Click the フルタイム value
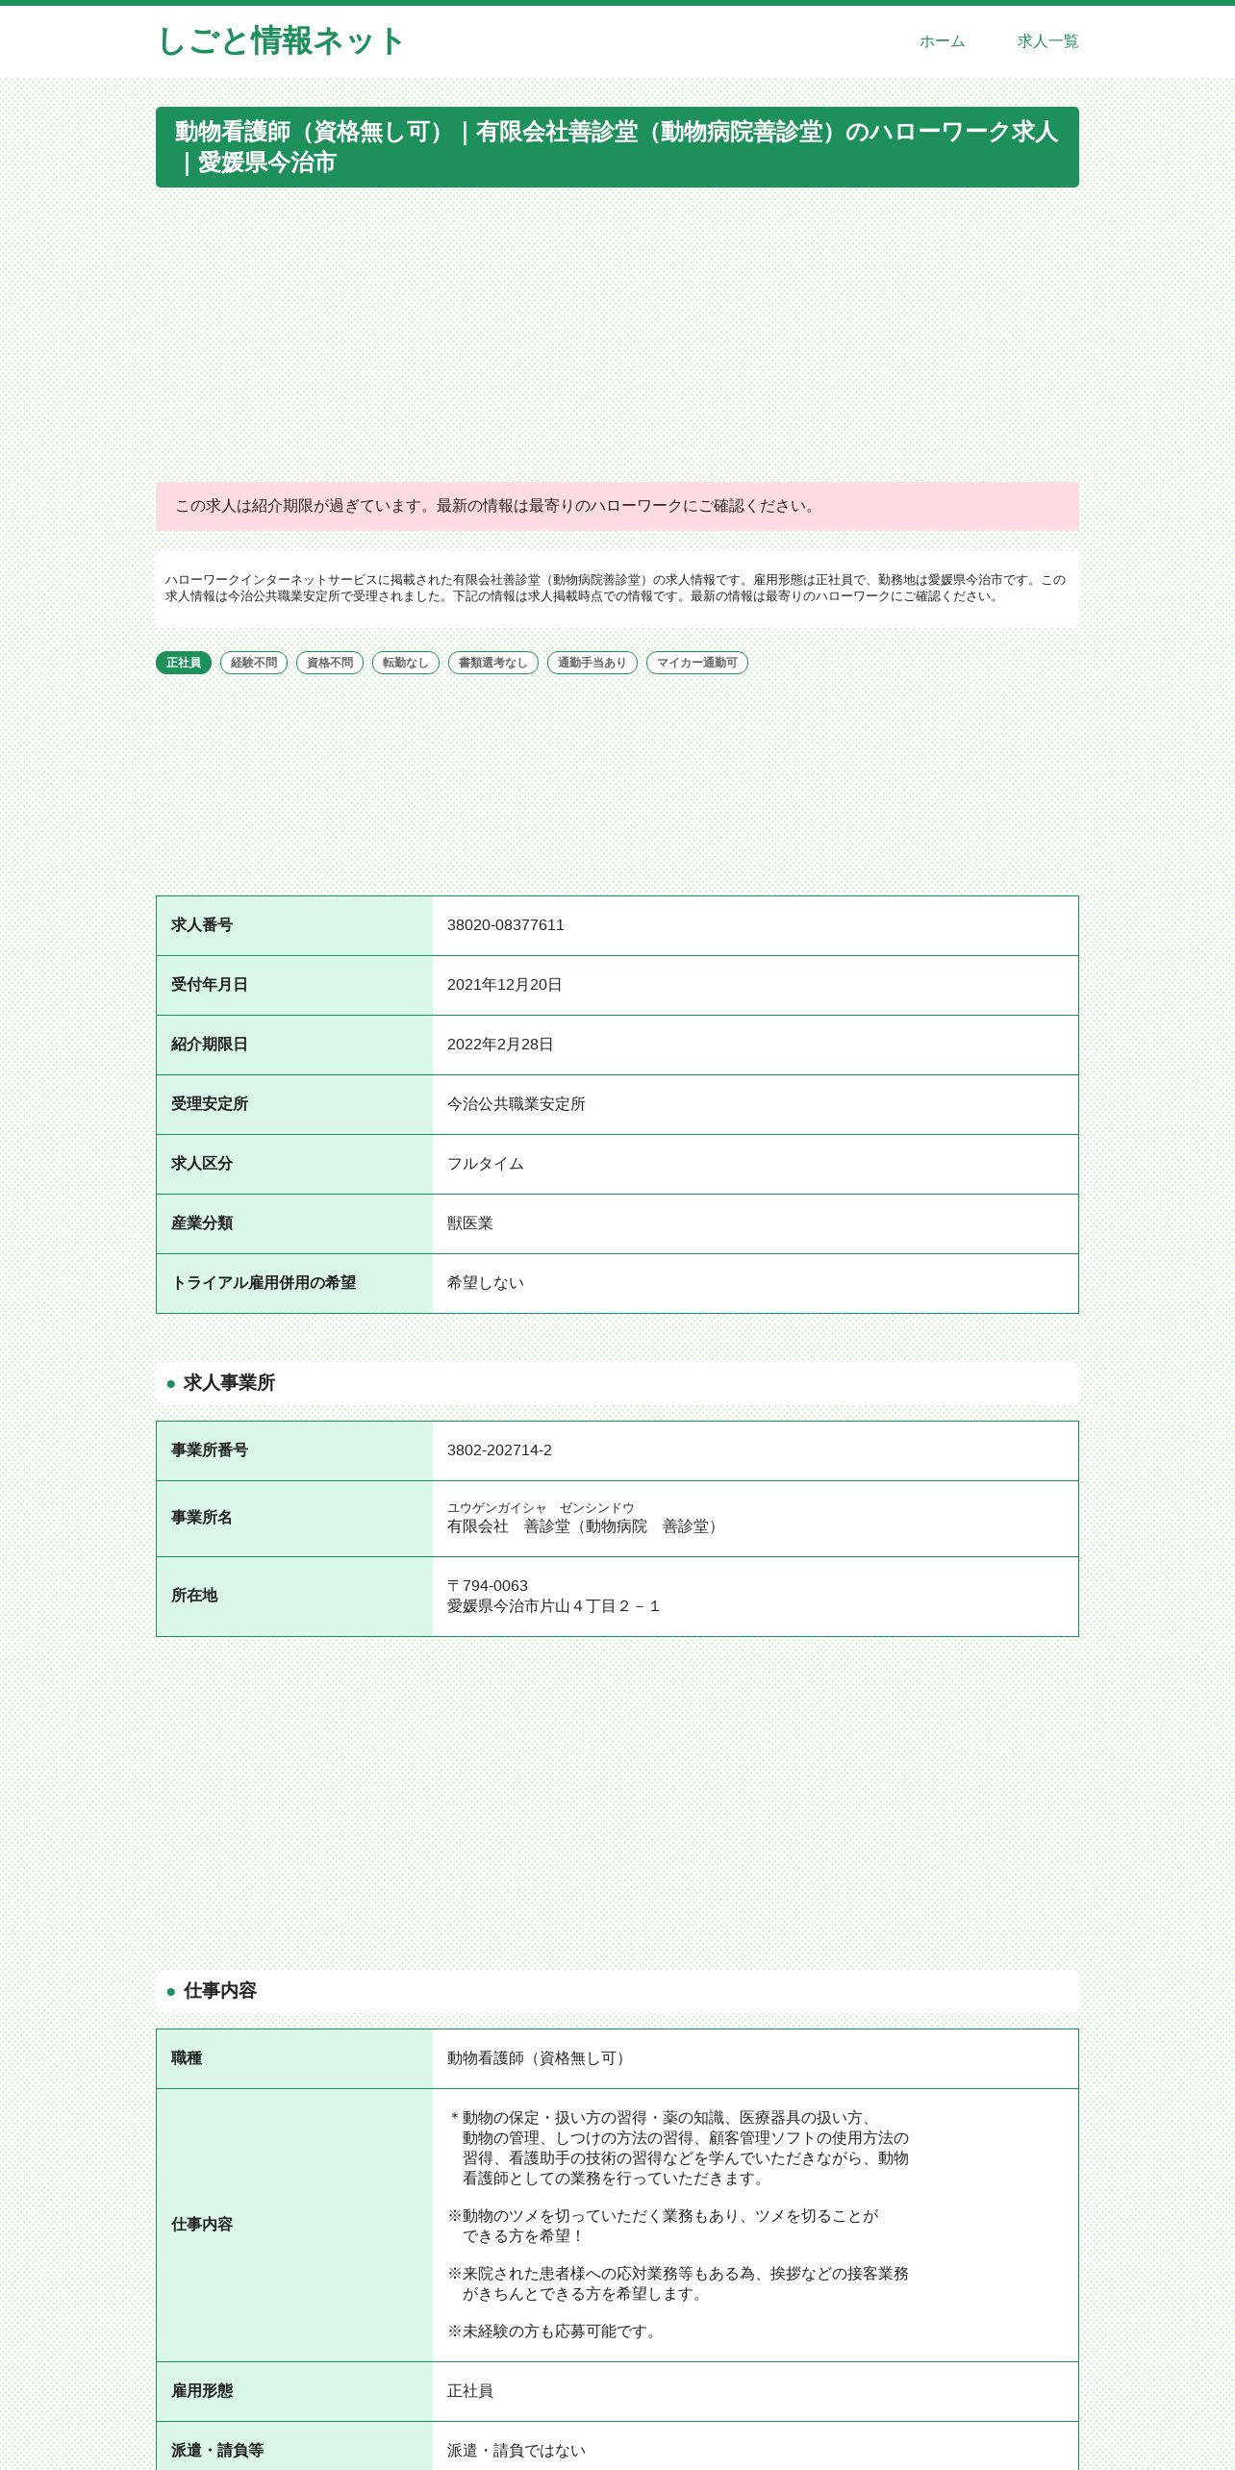 486,1164
